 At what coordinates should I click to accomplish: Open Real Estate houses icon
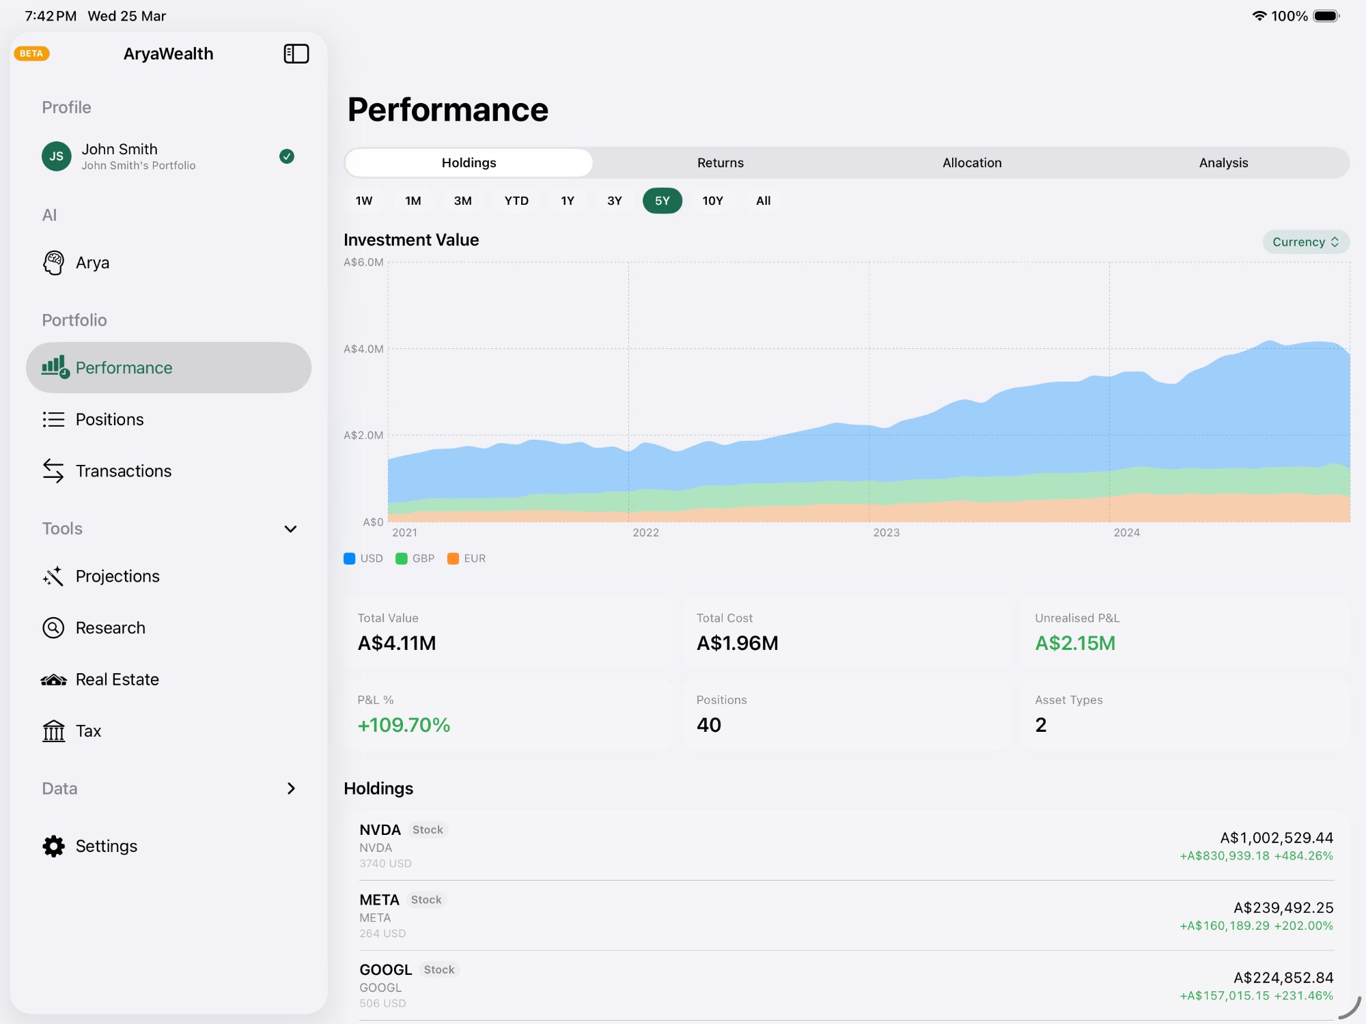click(53, 680)
